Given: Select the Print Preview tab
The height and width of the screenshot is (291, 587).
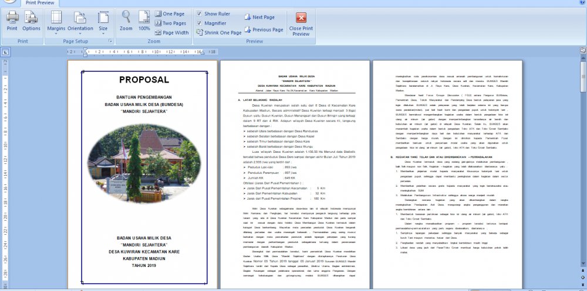Looking at the screenshot, I should click(x=40, y=3).
